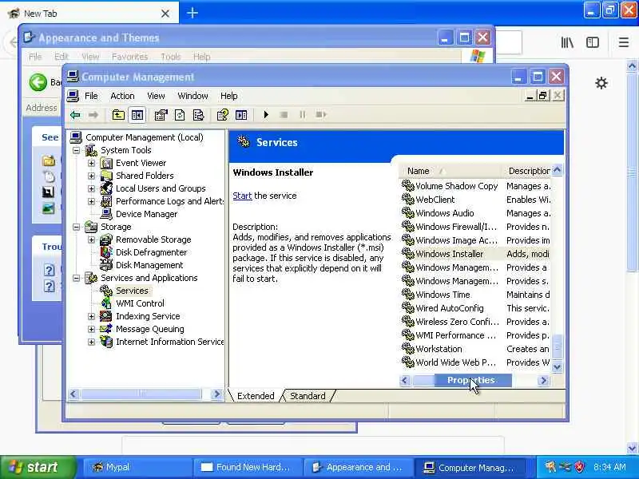Viewport: 639px width, 479px height.
Task: Collapse the Storage node
Action: (x=76, y=227)
